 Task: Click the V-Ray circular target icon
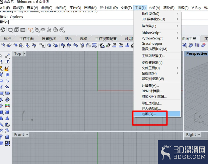62,30
